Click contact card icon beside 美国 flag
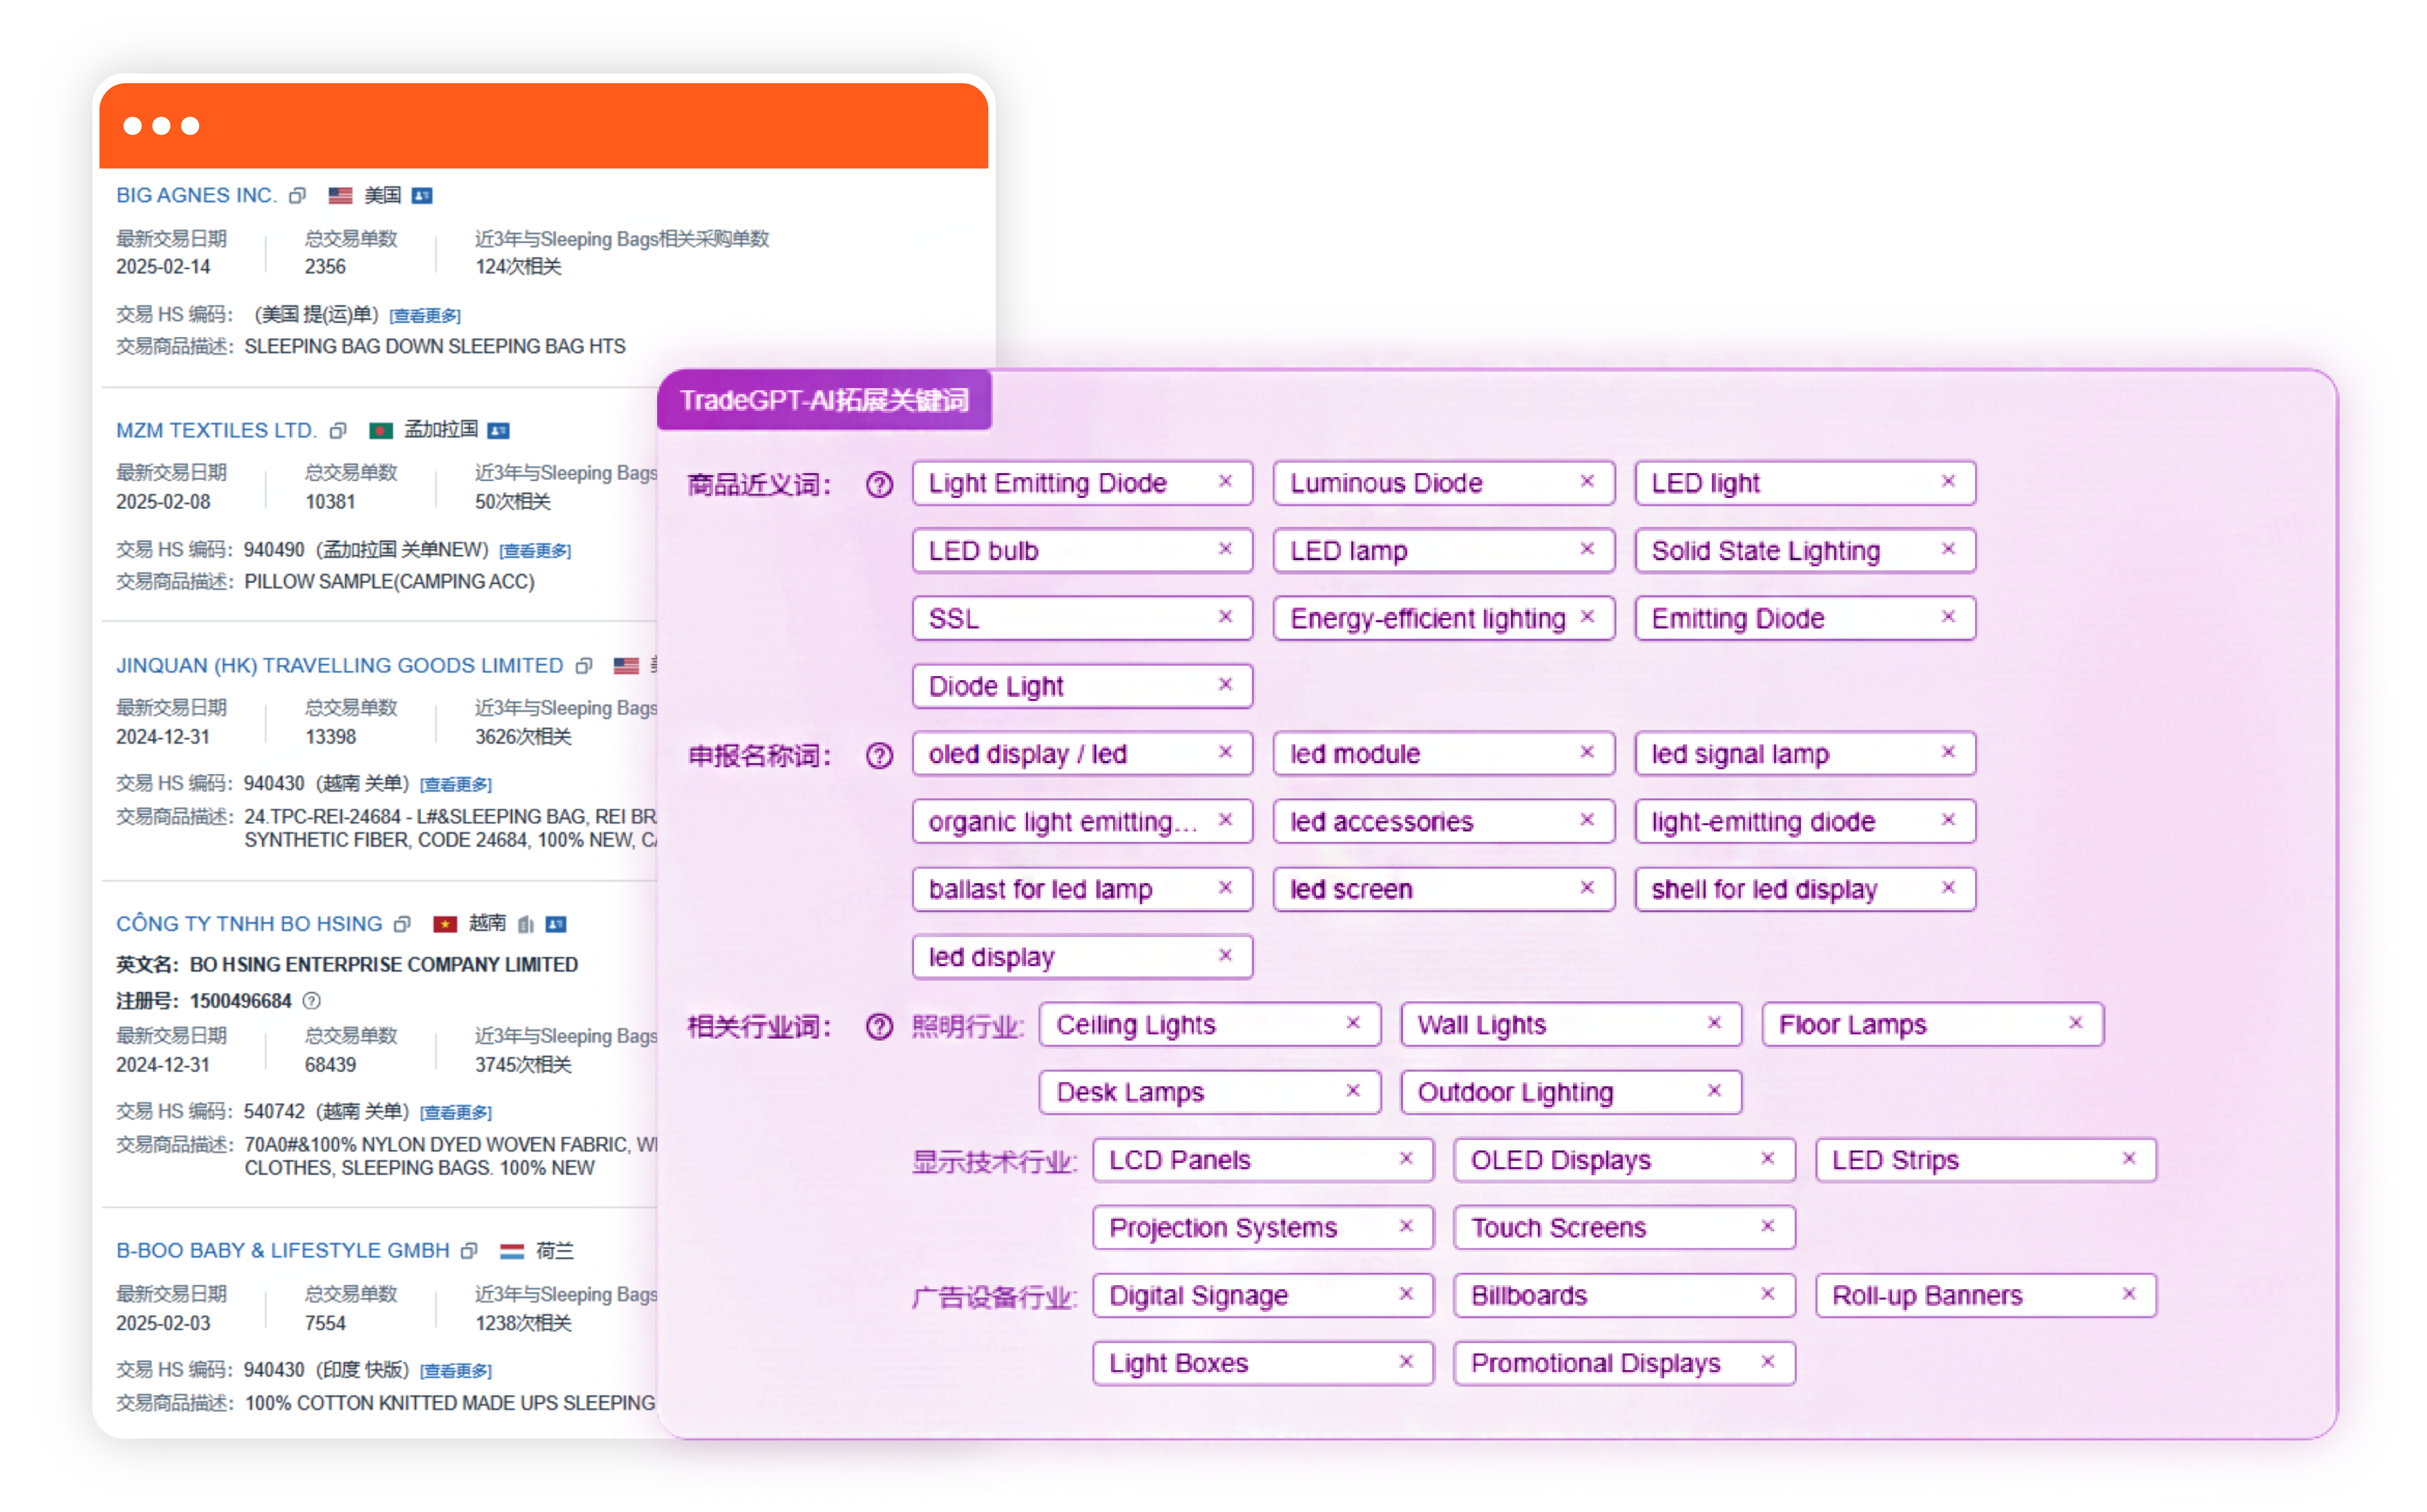This screenshot has width=2427, height=1512. click(x=422, y=196)
